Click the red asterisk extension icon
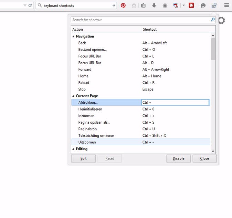 click(x=191, y=6)
